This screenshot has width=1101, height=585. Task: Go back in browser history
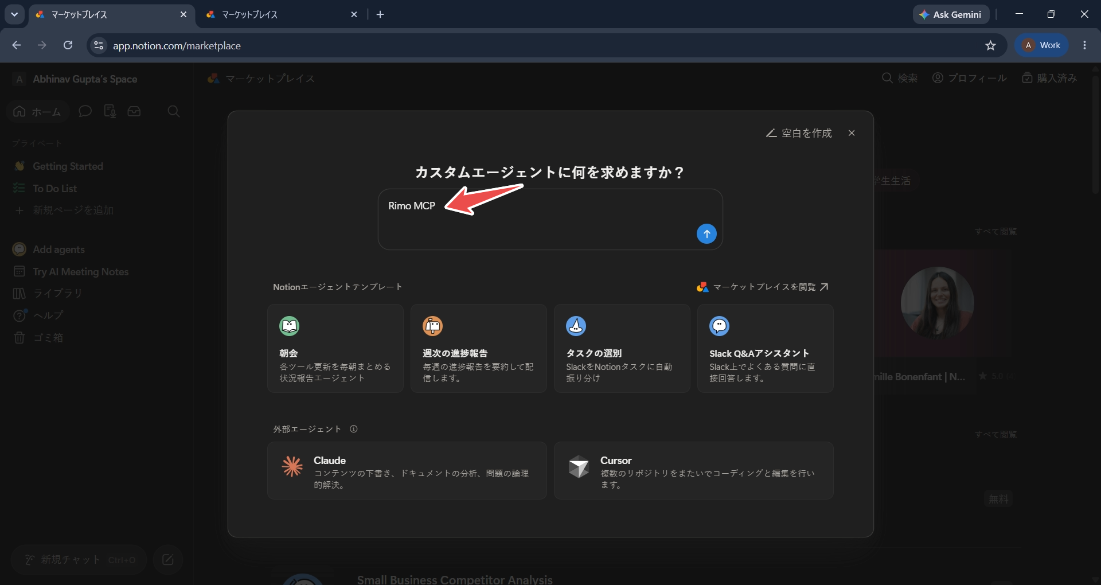(17, 45)
